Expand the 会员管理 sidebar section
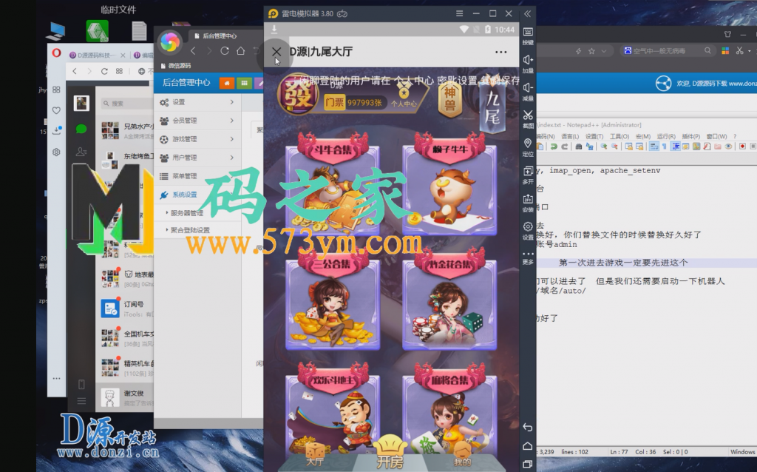The width and height of the screenshot is (757, 472). [197, 121]
